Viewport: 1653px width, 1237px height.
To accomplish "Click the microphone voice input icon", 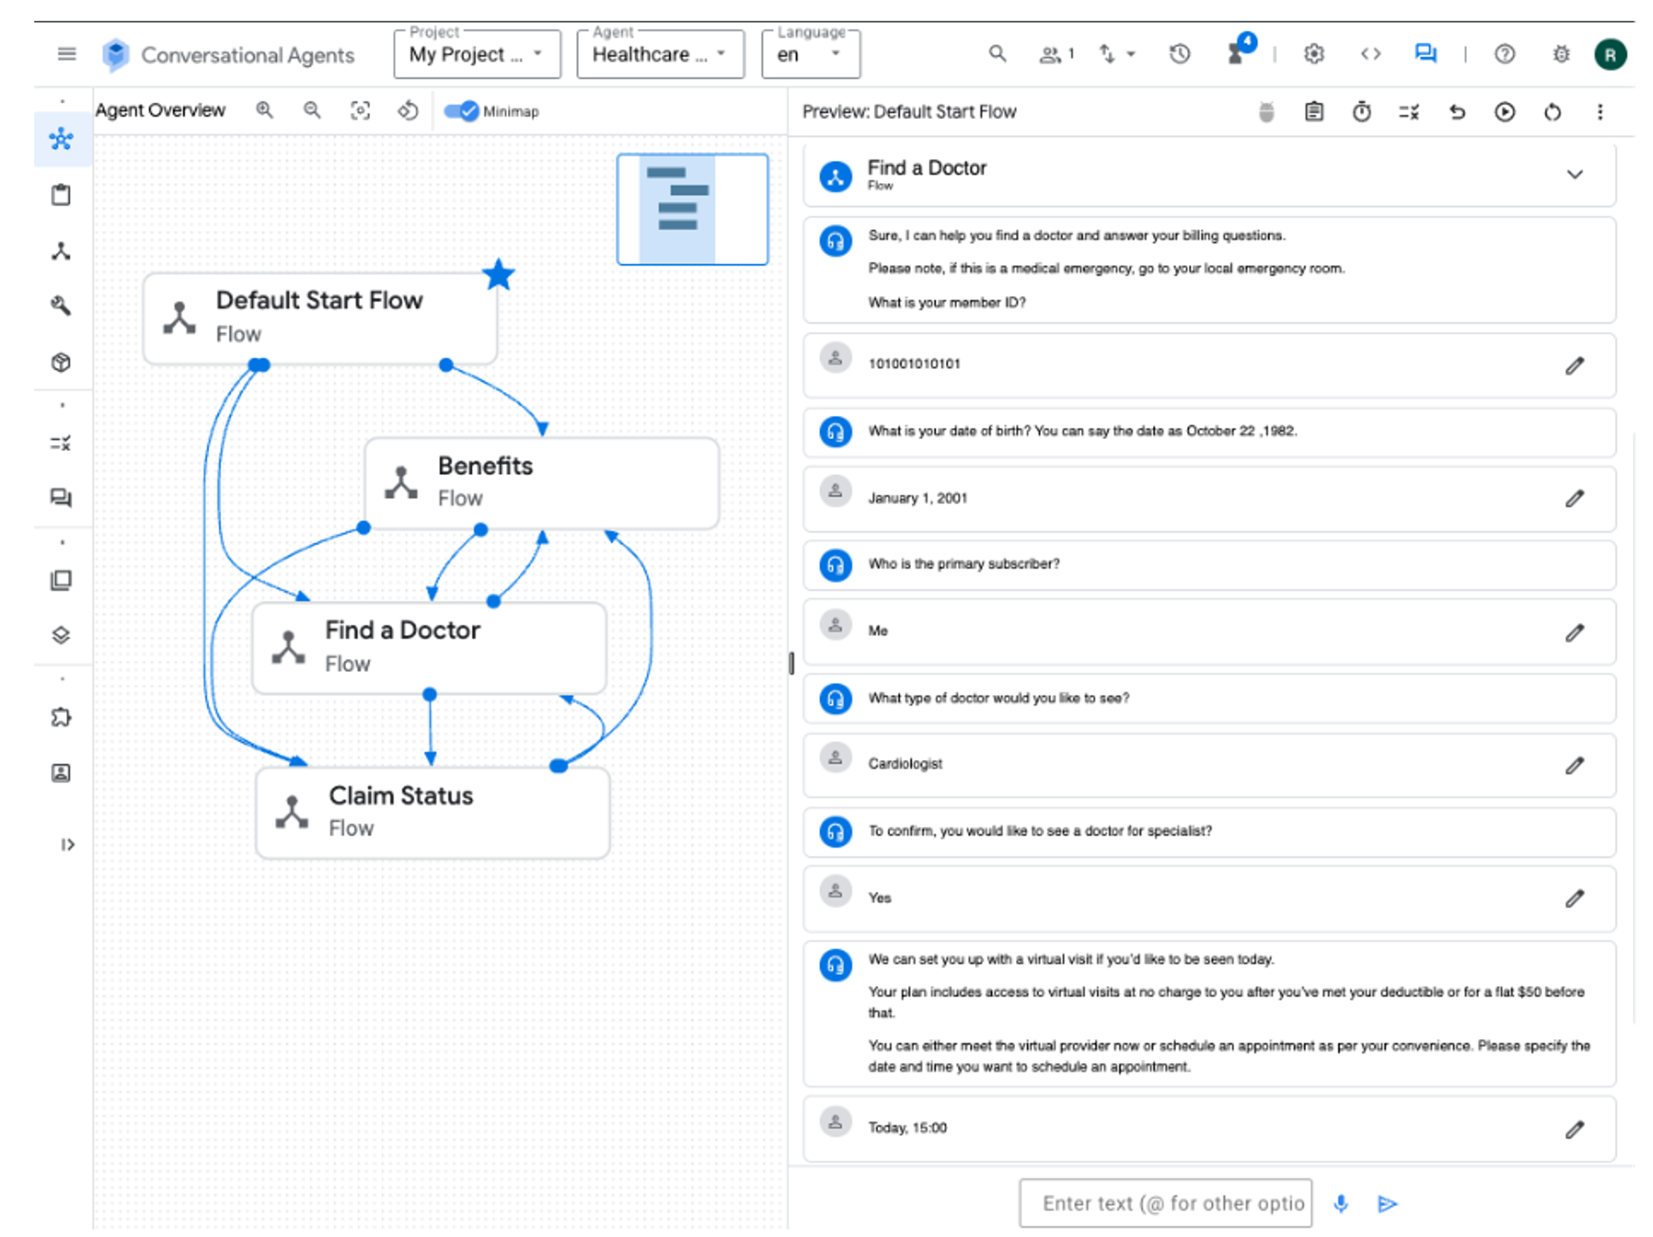I will pos(1340,1203).
